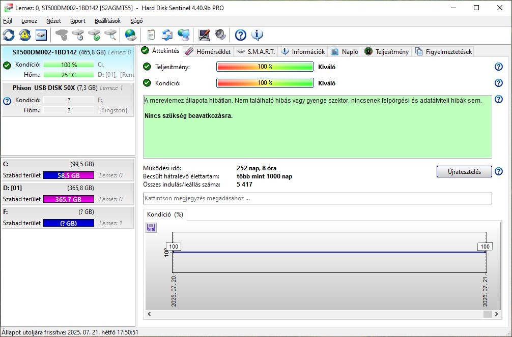Open the Beállítások menu
This screenshot has width=512, height=337.
click(x=107, y=21)
